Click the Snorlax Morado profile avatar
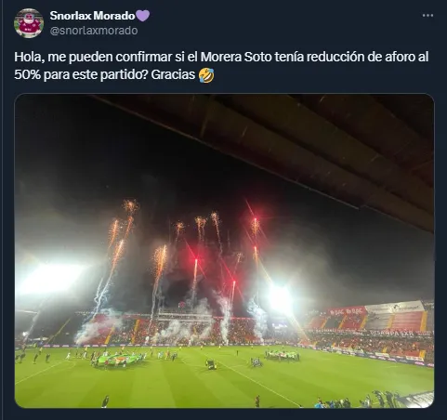This screenshot has width=447, height=420. pos(29,23)
